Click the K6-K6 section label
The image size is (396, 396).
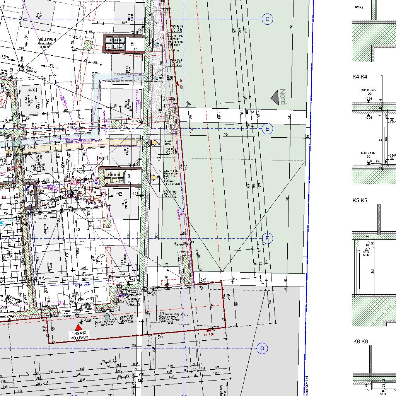[360, 342]
